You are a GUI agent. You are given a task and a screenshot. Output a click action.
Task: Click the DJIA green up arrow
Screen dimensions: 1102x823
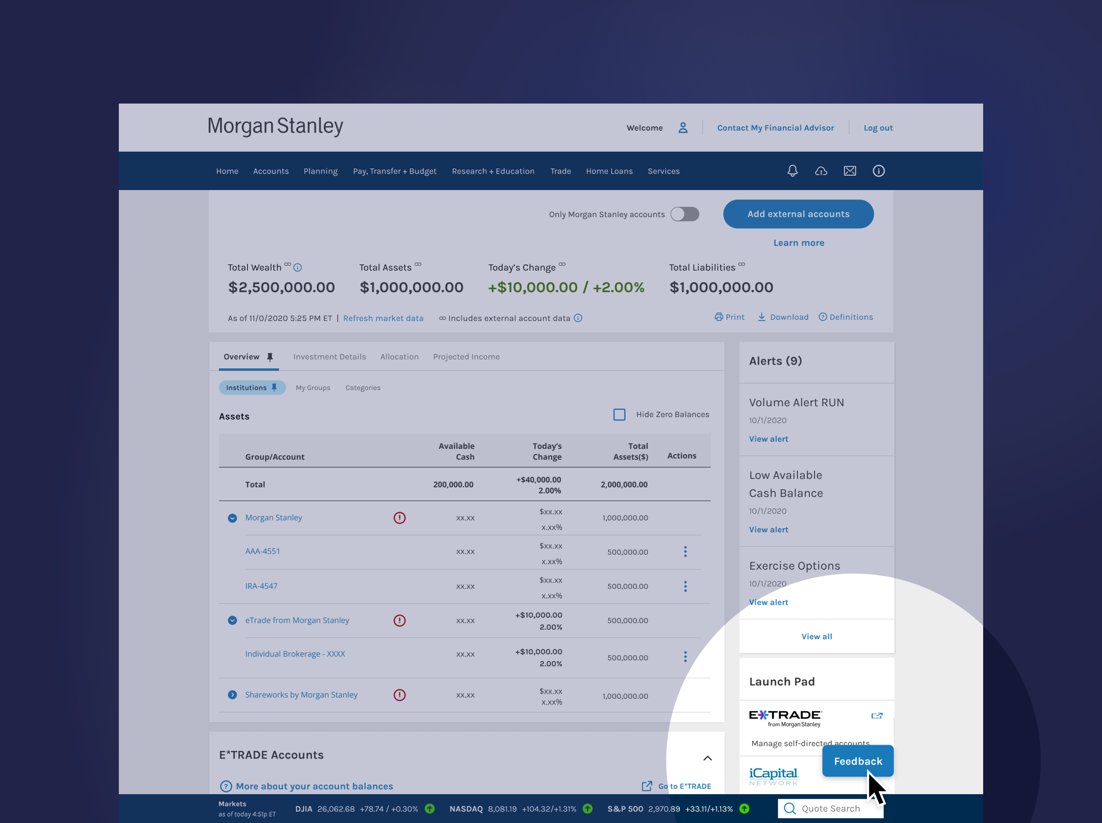(x=429, y=809)
